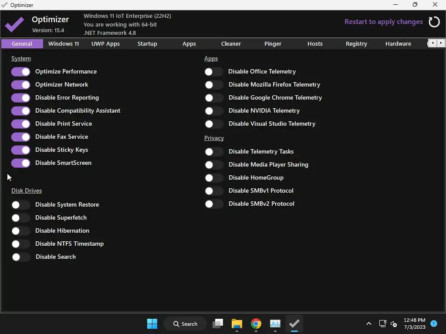The image size is (446, 334).
Task: Show hidden system tray icons
Action: [368, 324]
